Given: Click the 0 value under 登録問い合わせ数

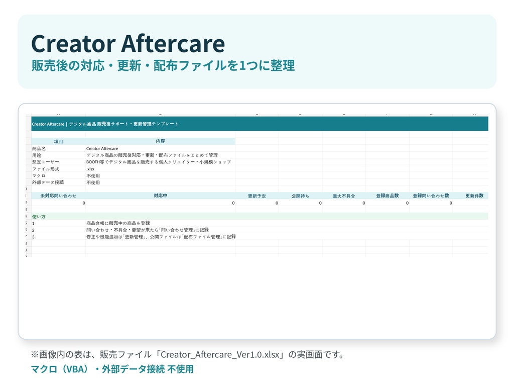Looking at the screenshot, I should tap(431, 203).
